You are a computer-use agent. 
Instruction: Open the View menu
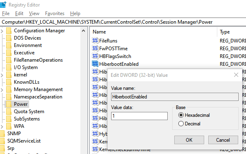pos(34,13)
